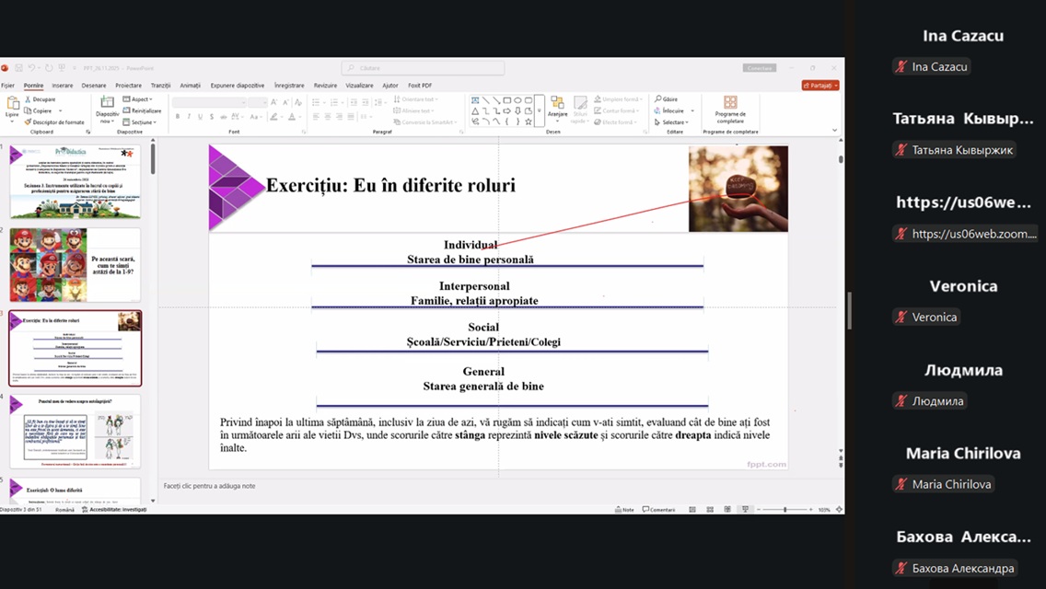
Task: Click the Găsire magnifier icon
Action: click(x=658, y=99)
